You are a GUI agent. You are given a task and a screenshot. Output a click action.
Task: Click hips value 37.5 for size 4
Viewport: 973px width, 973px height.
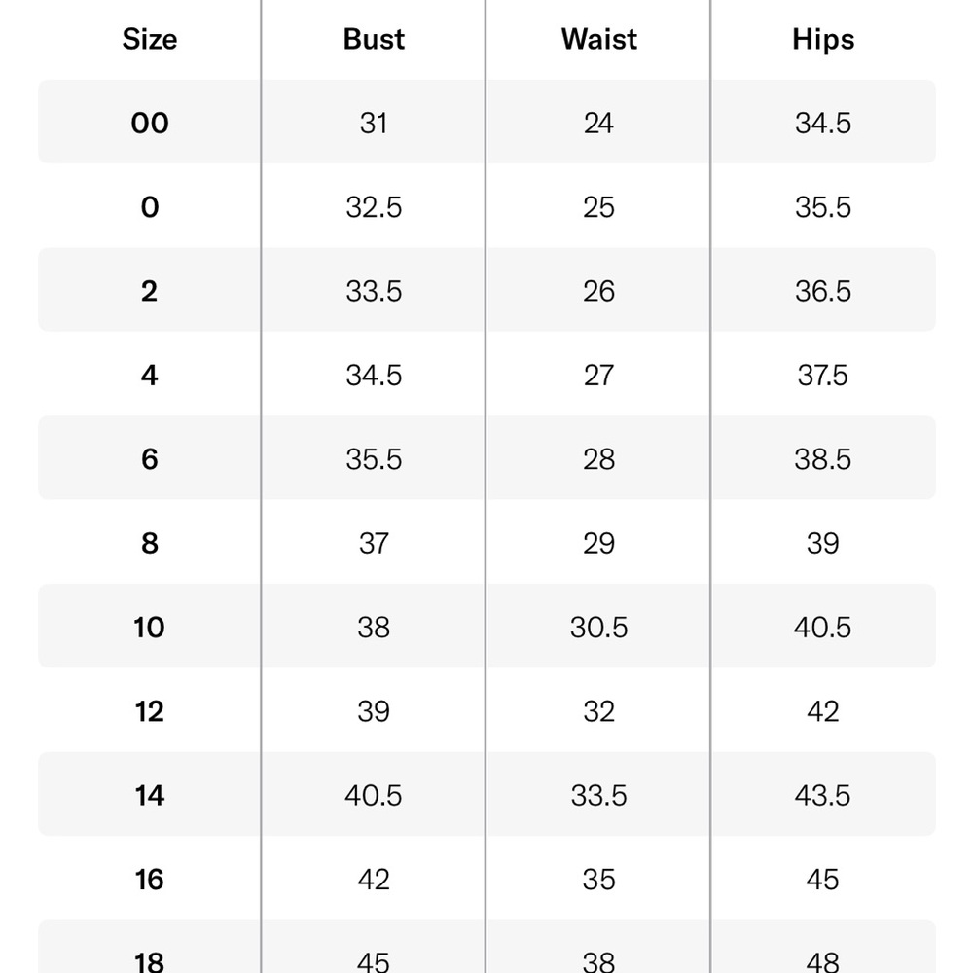[x=823, y=376]
